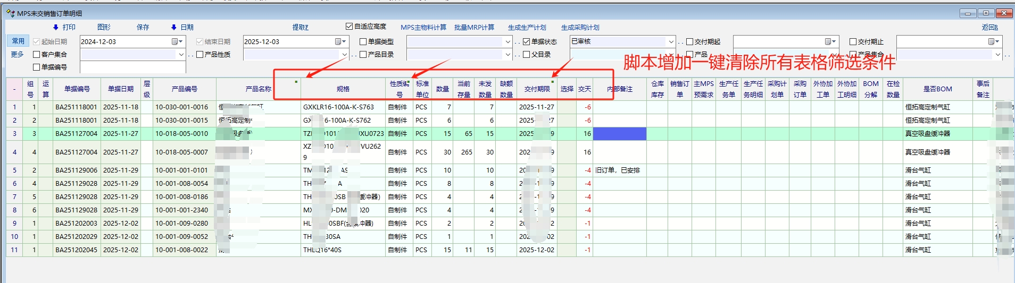This screenshot has height=283, width=1015.
Task: Click the blue arrow icon beside 日期
Action: [173, 27]
